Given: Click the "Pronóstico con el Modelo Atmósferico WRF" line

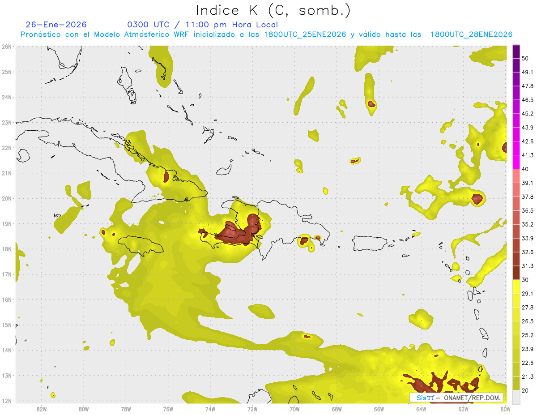Looking at the screenshot, I should point(266,34).
